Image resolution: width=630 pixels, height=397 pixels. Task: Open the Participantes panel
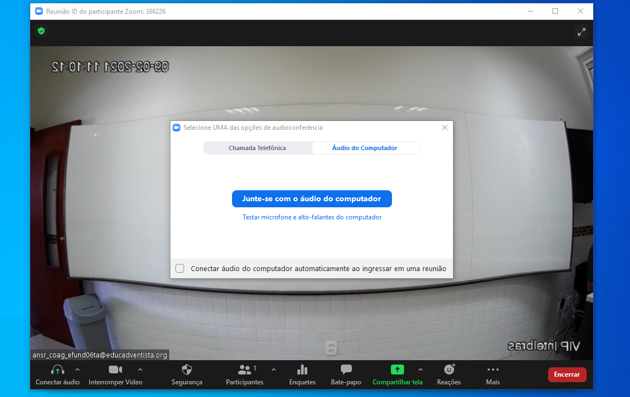tap(245, 370)
